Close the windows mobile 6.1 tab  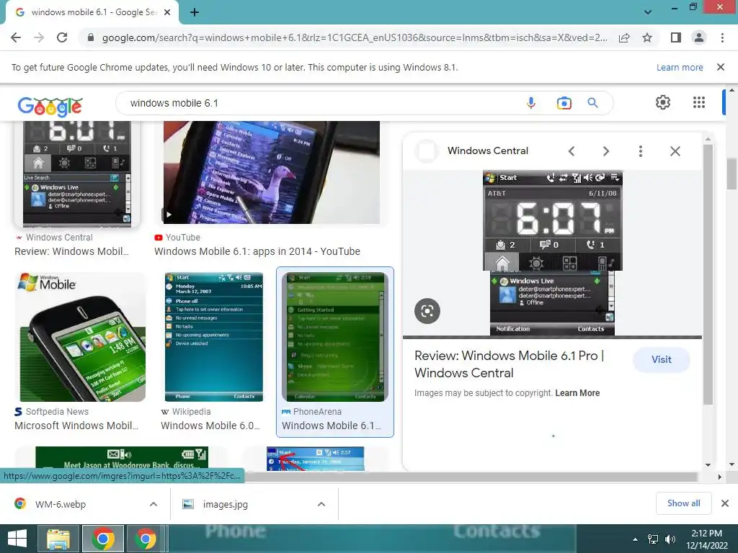167,13
